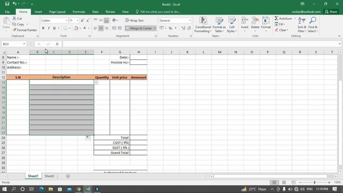Open the File tab

click(7, 12)
